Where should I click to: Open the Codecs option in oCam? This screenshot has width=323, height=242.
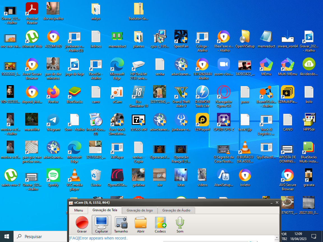[160, 225]
